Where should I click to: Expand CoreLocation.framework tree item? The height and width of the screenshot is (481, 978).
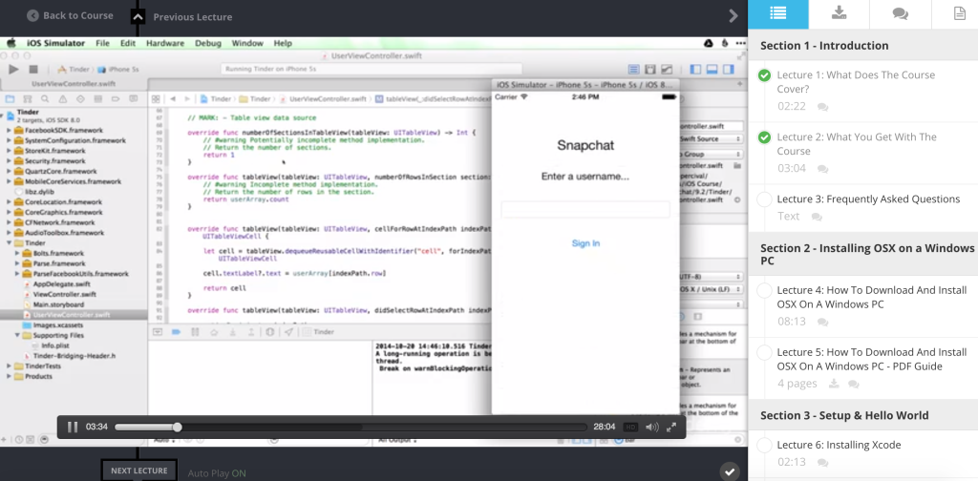coord(9,202)
